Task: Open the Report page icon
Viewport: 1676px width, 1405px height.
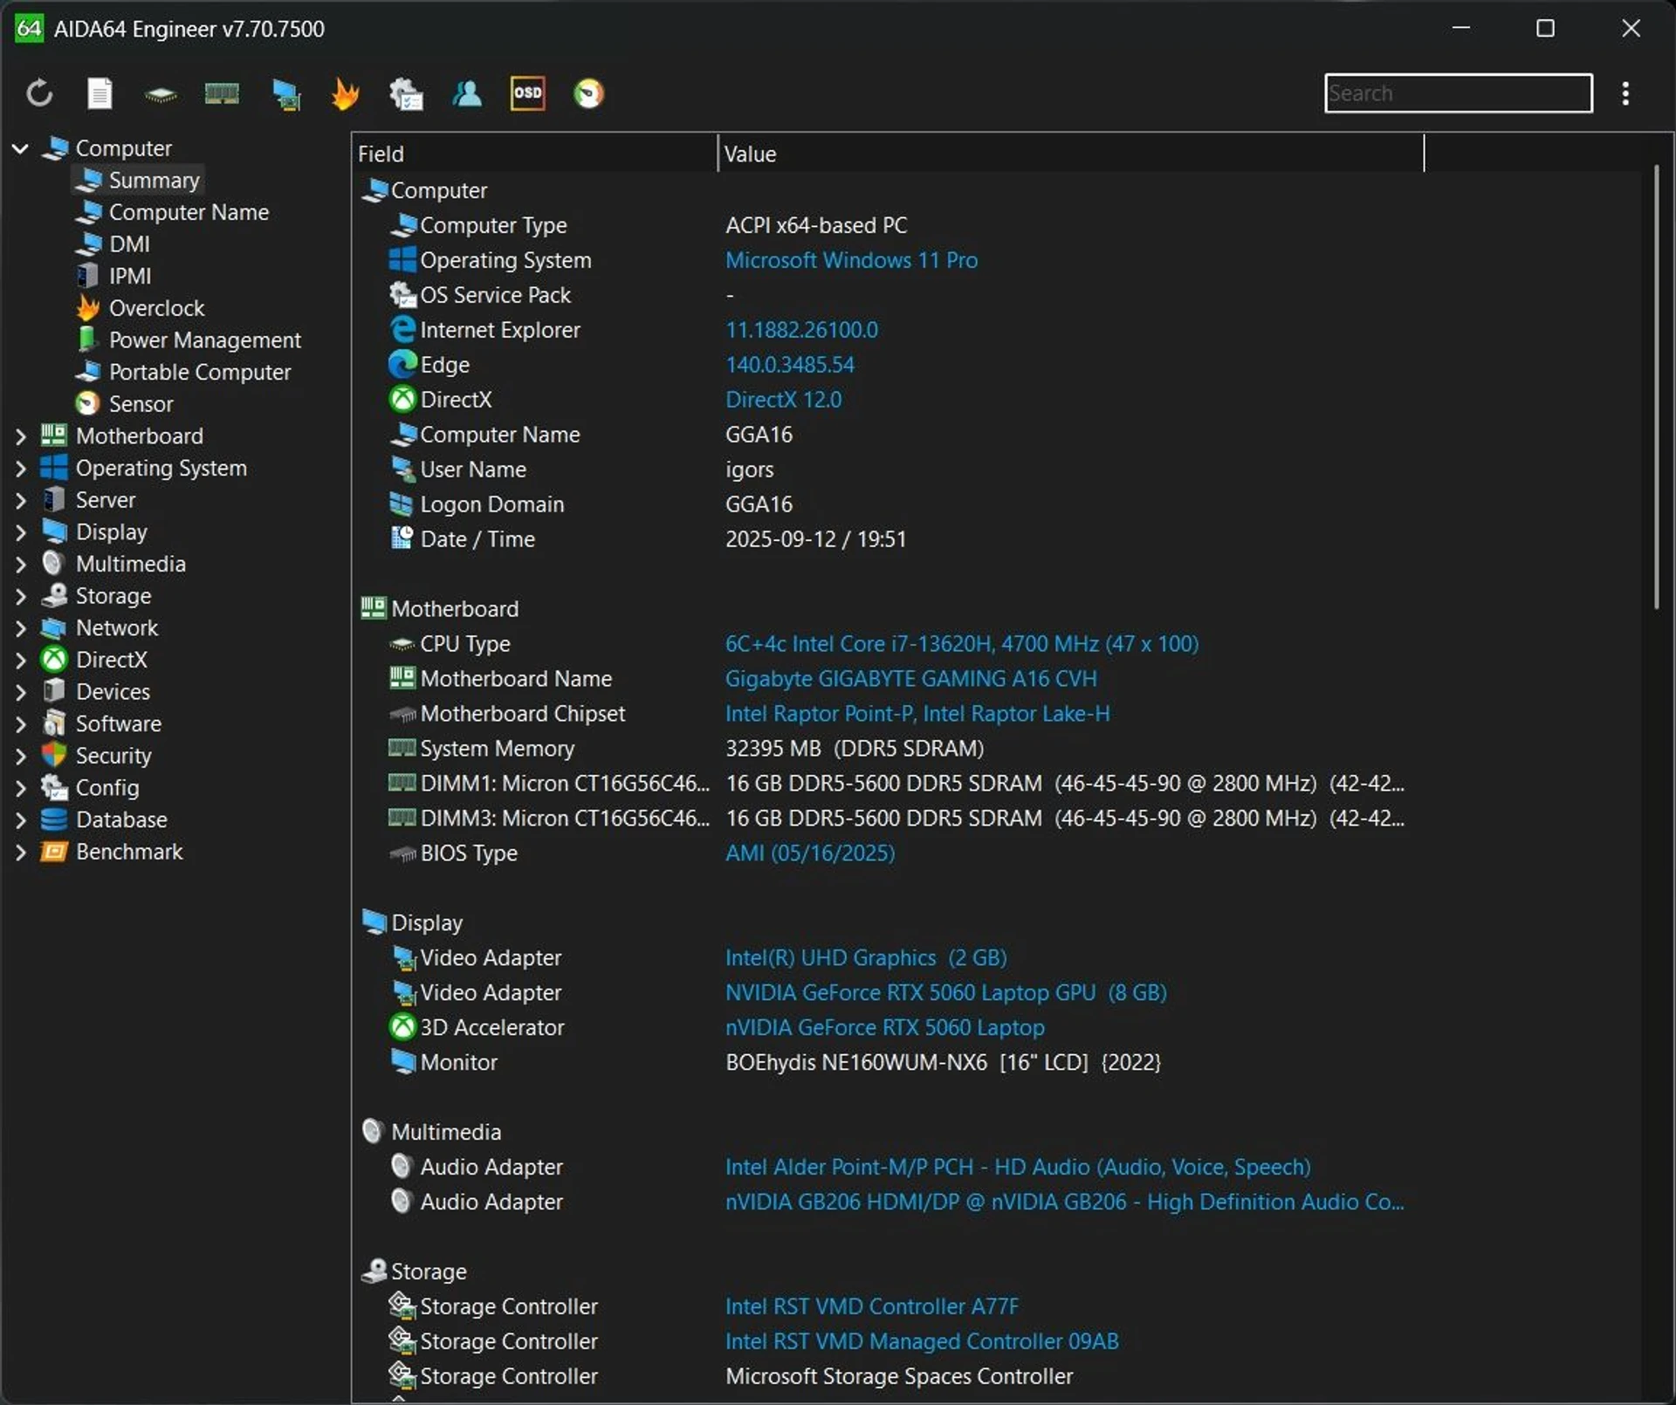Action: 100,93
